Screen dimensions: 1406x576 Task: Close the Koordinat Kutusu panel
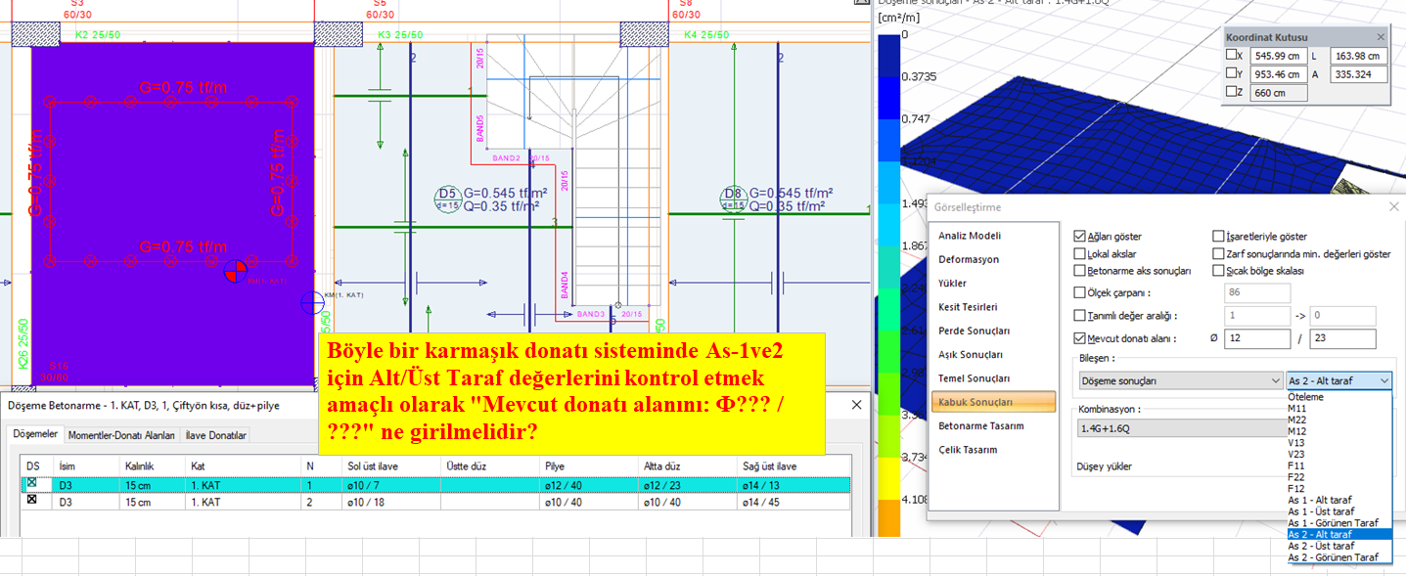point(1381,36)
